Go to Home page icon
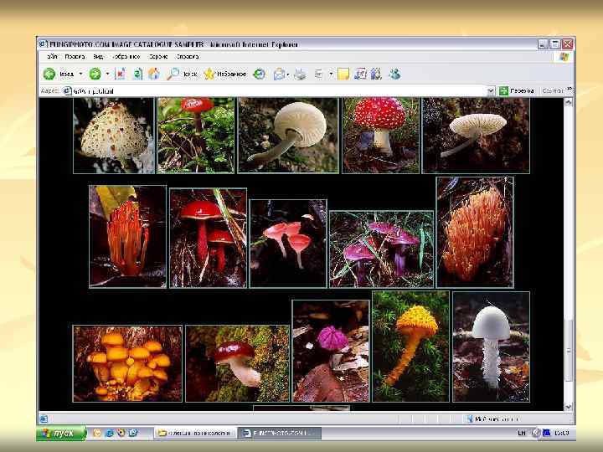603x452 pixels. tap(154, 74)
